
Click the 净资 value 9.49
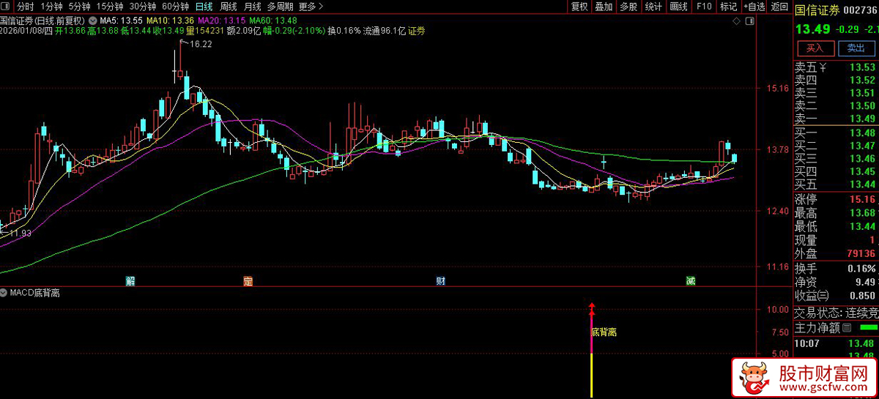[864, 282]
